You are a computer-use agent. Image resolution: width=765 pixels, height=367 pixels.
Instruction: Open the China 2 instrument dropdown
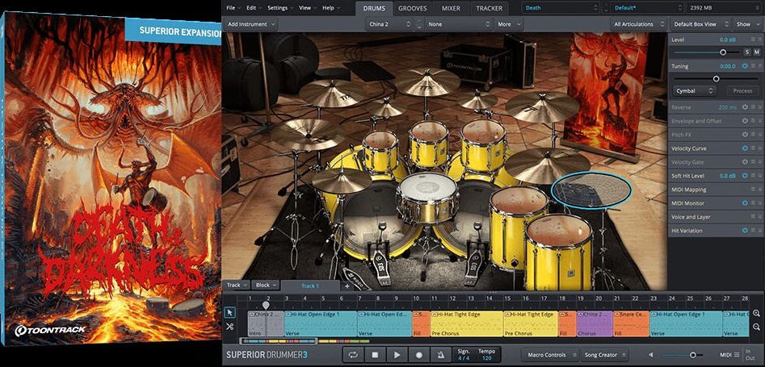[390, 24]
